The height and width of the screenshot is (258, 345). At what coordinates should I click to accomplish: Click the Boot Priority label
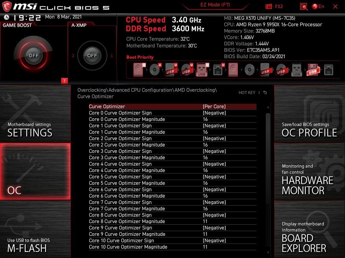click(140, 57)
